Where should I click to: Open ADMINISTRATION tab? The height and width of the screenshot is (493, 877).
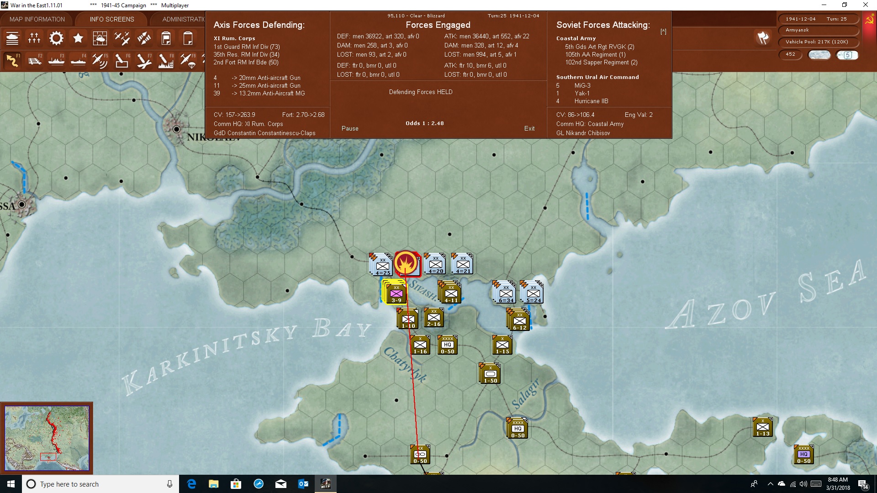(183, 19)
